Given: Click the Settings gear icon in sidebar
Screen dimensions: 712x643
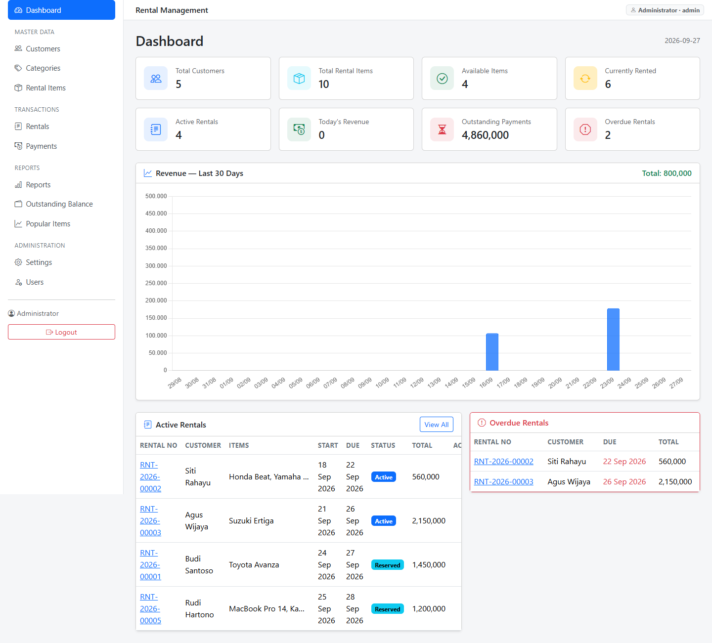Looking at the screenshot, I should (18, 262).
